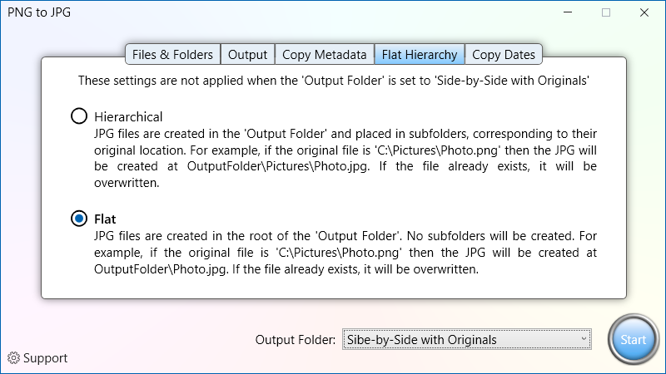Minimize the PNG to JPG window
This screenshot has width=666, height=374.
click(568, 12)
